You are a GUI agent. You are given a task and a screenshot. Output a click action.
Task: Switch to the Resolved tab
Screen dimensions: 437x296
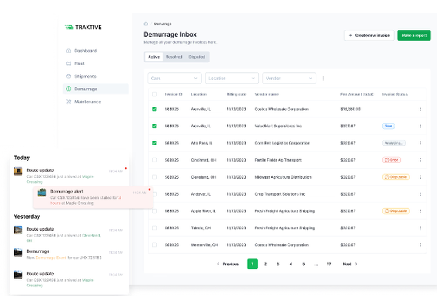click(x=174, y=57)
